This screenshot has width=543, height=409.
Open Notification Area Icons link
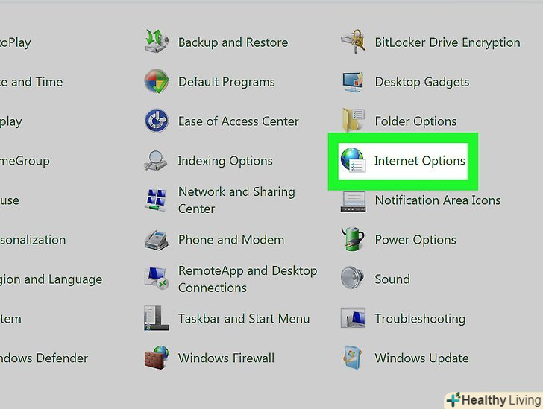click(438, 200)
